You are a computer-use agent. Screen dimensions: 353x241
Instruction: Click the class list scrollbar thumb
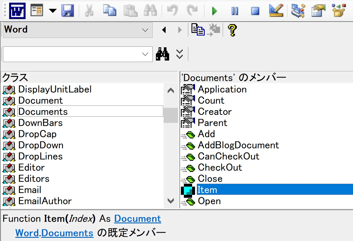pos(171,115)
